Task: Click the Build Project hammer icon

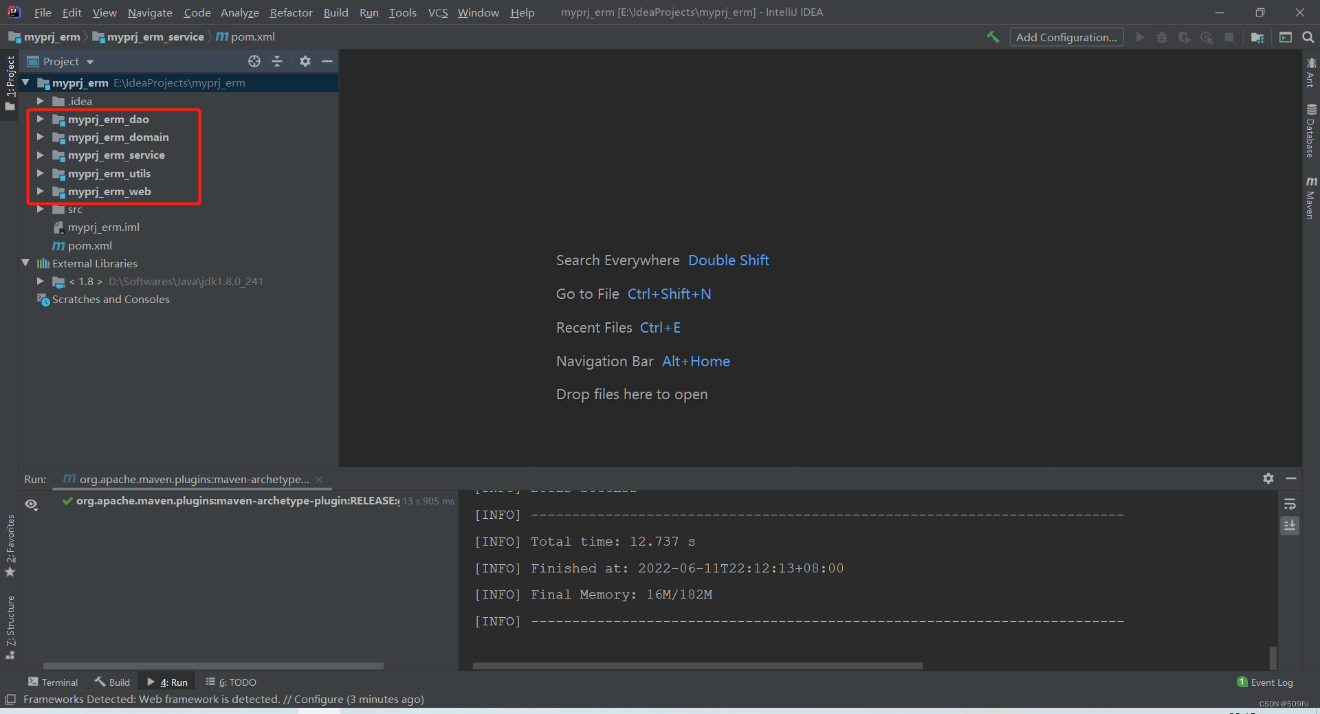Action: 993,37
